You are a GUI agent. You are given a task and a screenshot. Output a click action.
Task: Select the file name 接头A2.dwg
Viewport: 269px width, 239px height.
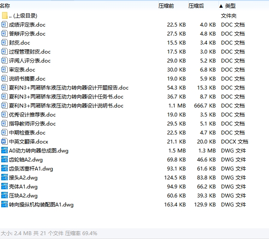point(23,178)
